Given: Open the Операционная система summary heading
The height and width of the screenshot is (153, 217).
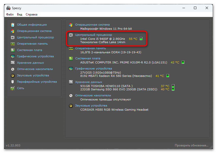Looking at the screenshot, I should pyautogui.click(x=92, y=25).
